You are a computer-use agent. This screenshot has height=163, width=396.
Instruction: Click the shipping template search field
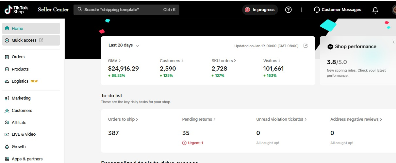(x=126, y=10)
